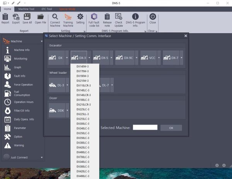Select the DX excavator button

57,58
